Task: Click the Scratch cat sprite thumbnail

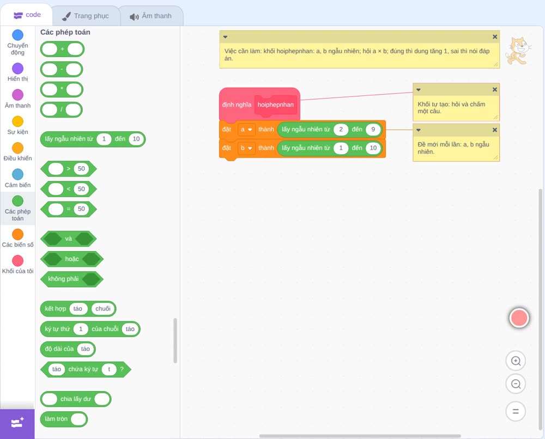Action: [519, 51]
